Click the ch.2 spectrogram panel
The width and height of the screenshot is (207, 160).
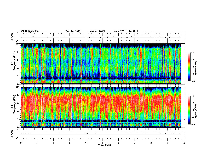pyautogui.click(x=101, y=107)
